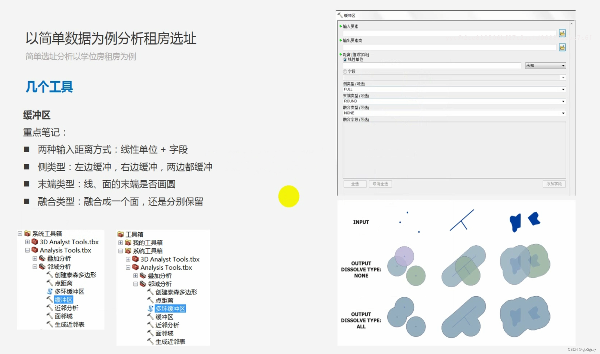Click the browse folder icon for 输出要素类
Image resolution: width=600 pixels, height=354 pixels.
(x=562, y=47)
